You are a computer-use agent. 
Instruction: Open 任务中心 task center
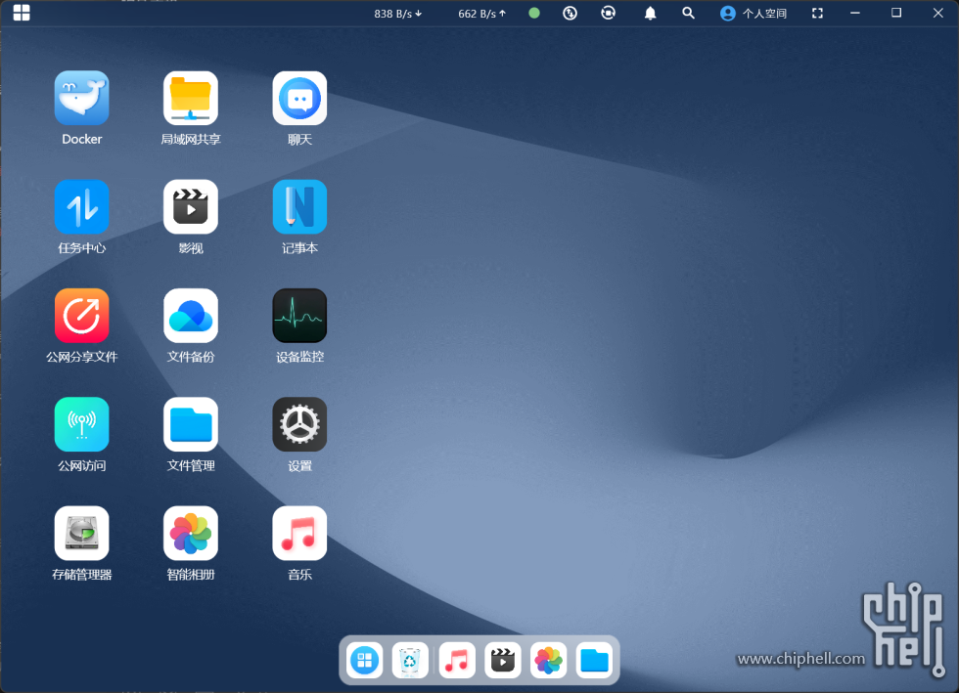point(82,207)
